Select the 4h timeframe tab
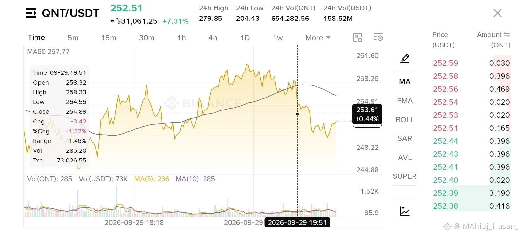 click(213, 38)
